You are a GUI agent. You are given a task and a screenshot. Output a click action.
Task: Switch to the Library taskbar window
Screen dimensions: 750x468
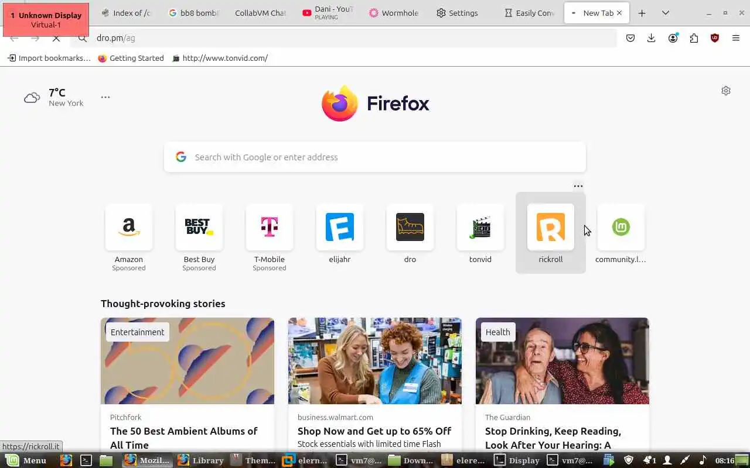point(200,460)
